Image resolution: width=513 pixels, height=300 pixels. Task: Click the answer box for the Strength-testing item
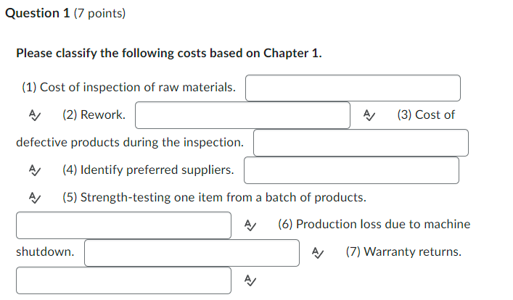pos(123,225)
